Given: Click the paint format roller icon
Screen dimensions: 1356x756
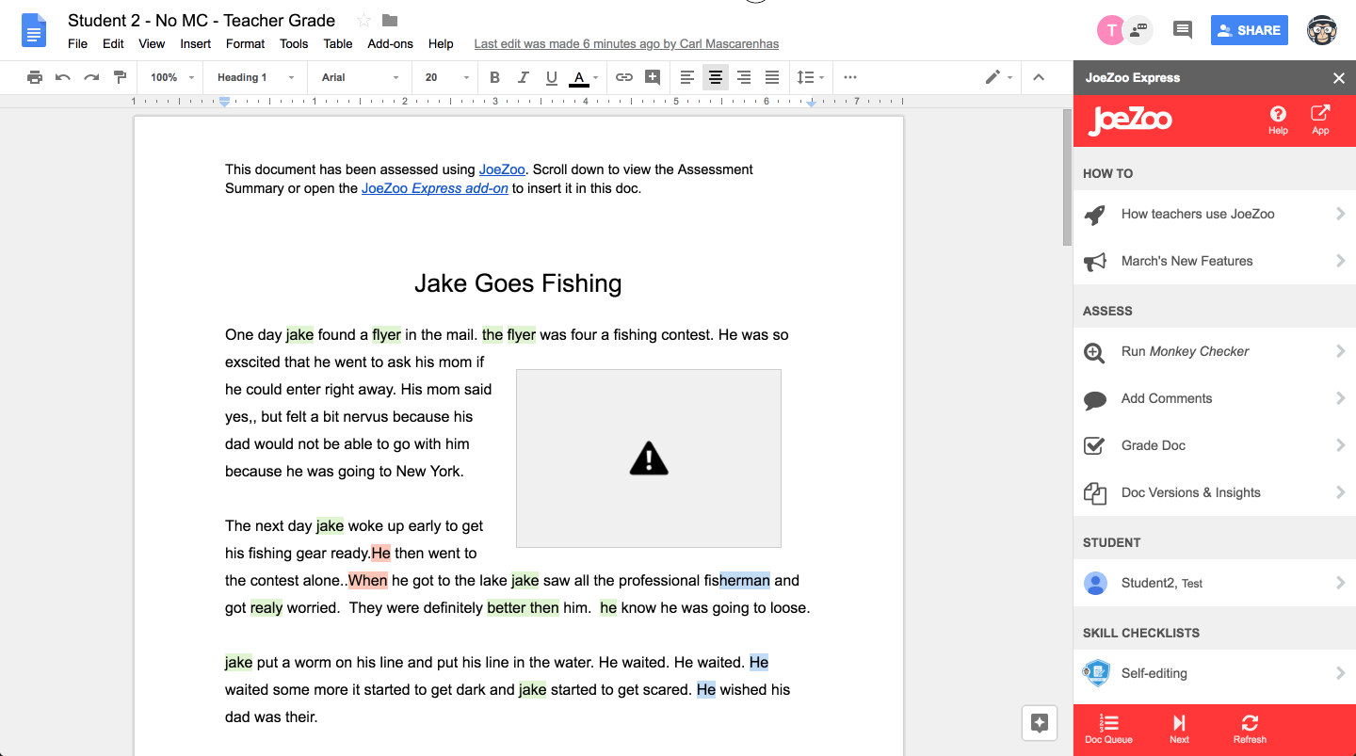Looking at the screenshot, I should click(120, 77).
